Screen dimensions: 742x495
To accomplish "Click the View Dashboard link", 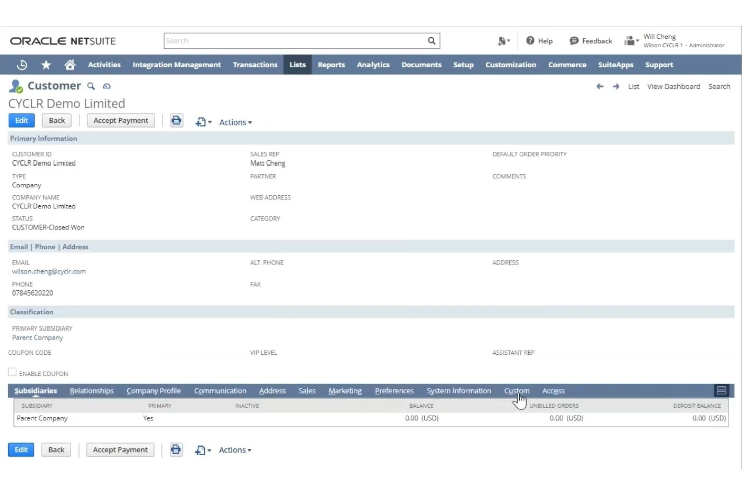I will click(x=673, y=86).
